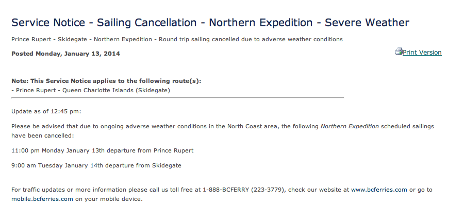Screen dimensions: 464x221
Task: Click the Posted Monday, January 13, 2014 date
Action: [x=65, y=54]
